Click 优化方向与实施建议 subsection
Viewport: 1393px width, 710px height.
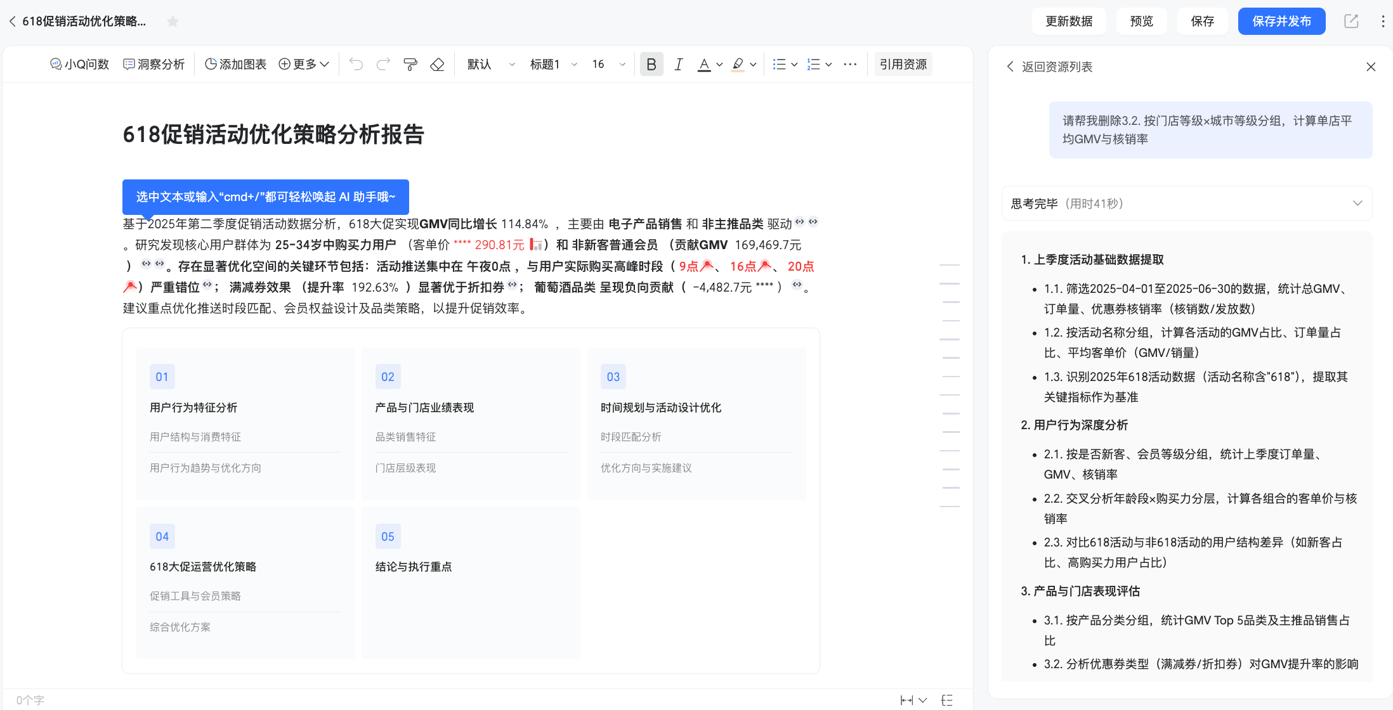pyautogui.click(x=646, y=468)
